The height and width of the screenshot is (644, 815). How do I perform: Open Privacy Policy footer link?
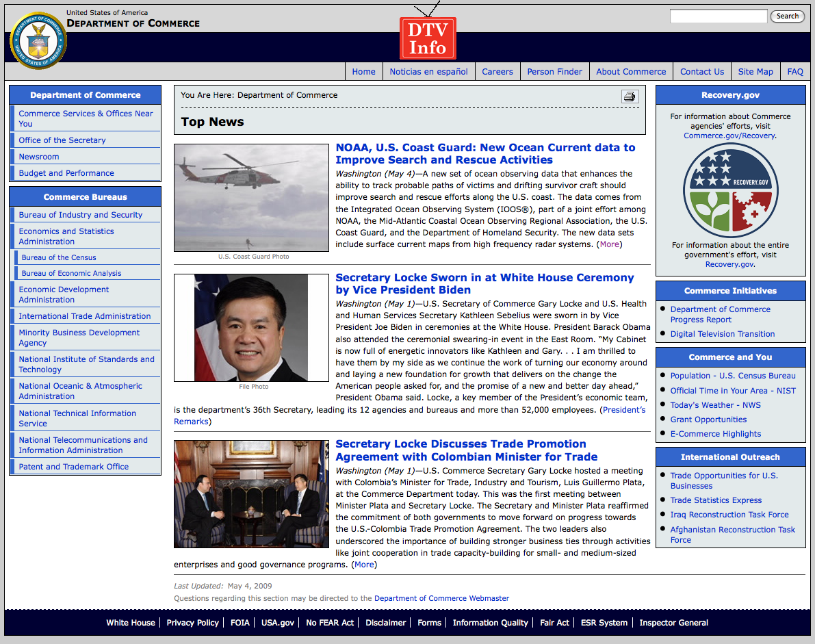pos(192,623)
